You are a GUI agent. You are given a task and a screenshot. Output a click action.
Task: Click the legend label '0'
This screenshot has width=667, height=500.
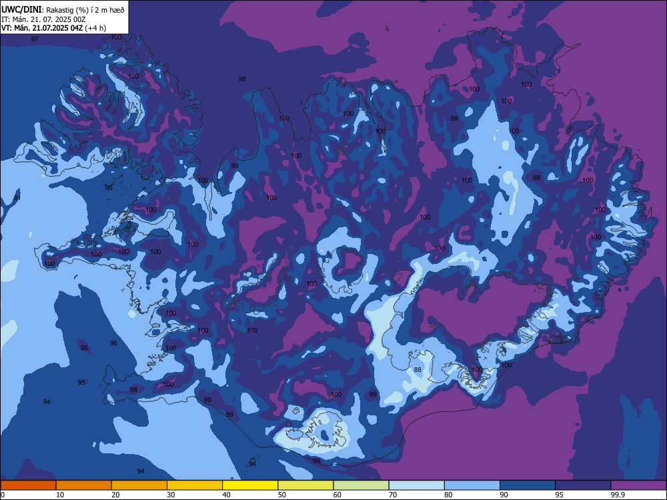click(x=3, y=495)
